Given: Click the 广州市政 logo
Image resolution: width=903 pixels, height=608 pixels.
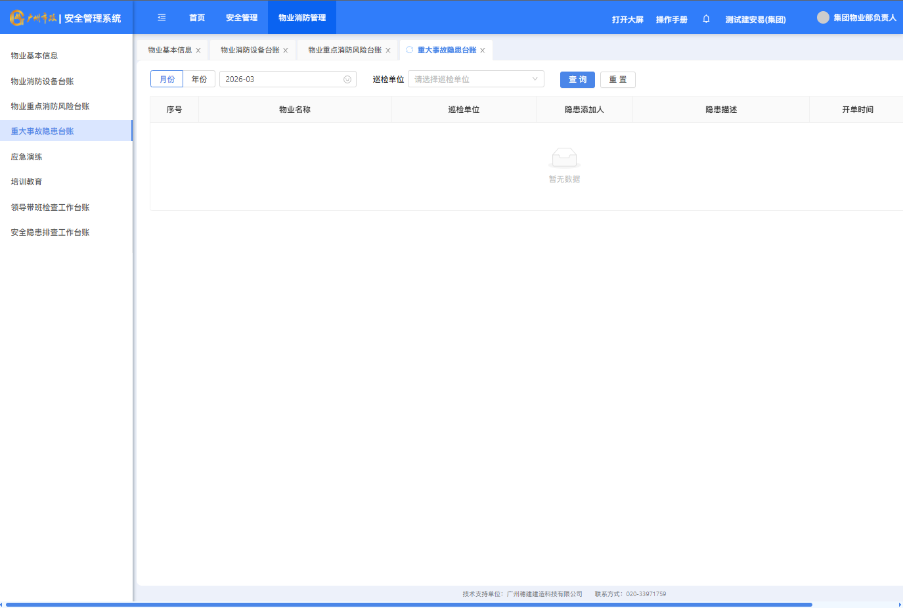Looking at the screenshot, I should 33,18.
